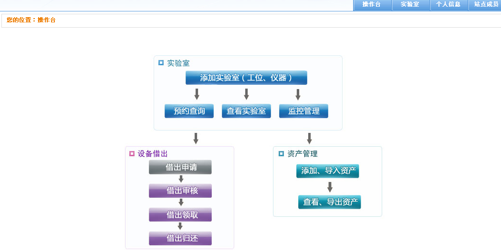Click the teal square icon beside 资产管理

(281, 153)
